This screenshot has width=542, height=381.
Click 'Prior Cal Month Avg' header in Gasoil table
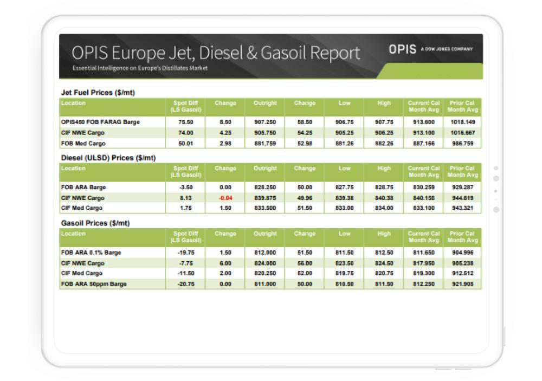(462, 237)
